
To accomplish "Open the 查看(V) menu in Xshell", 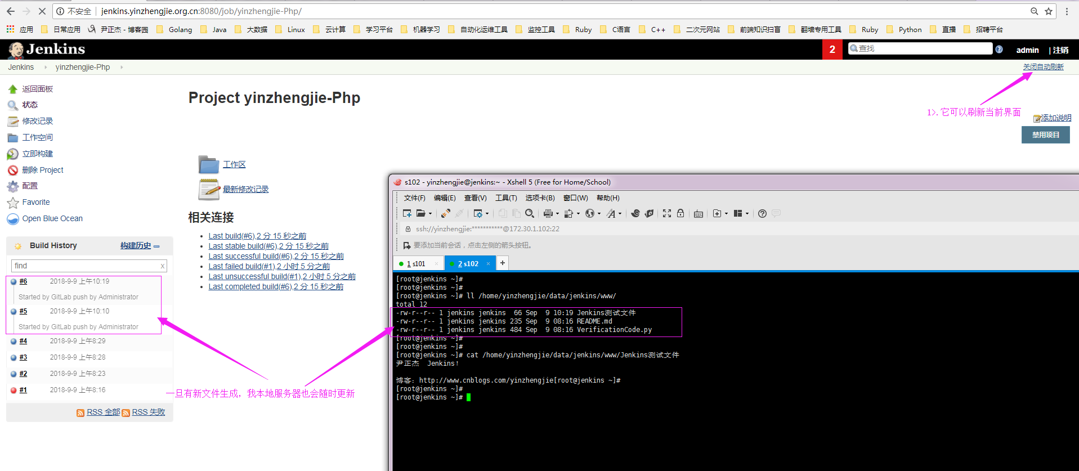I will click(x=475, y=198).
